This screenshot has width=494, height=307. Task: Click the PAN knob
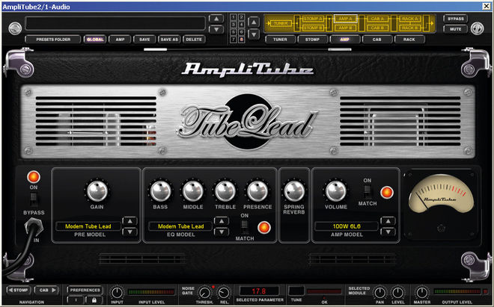click(x=380, y=293)
